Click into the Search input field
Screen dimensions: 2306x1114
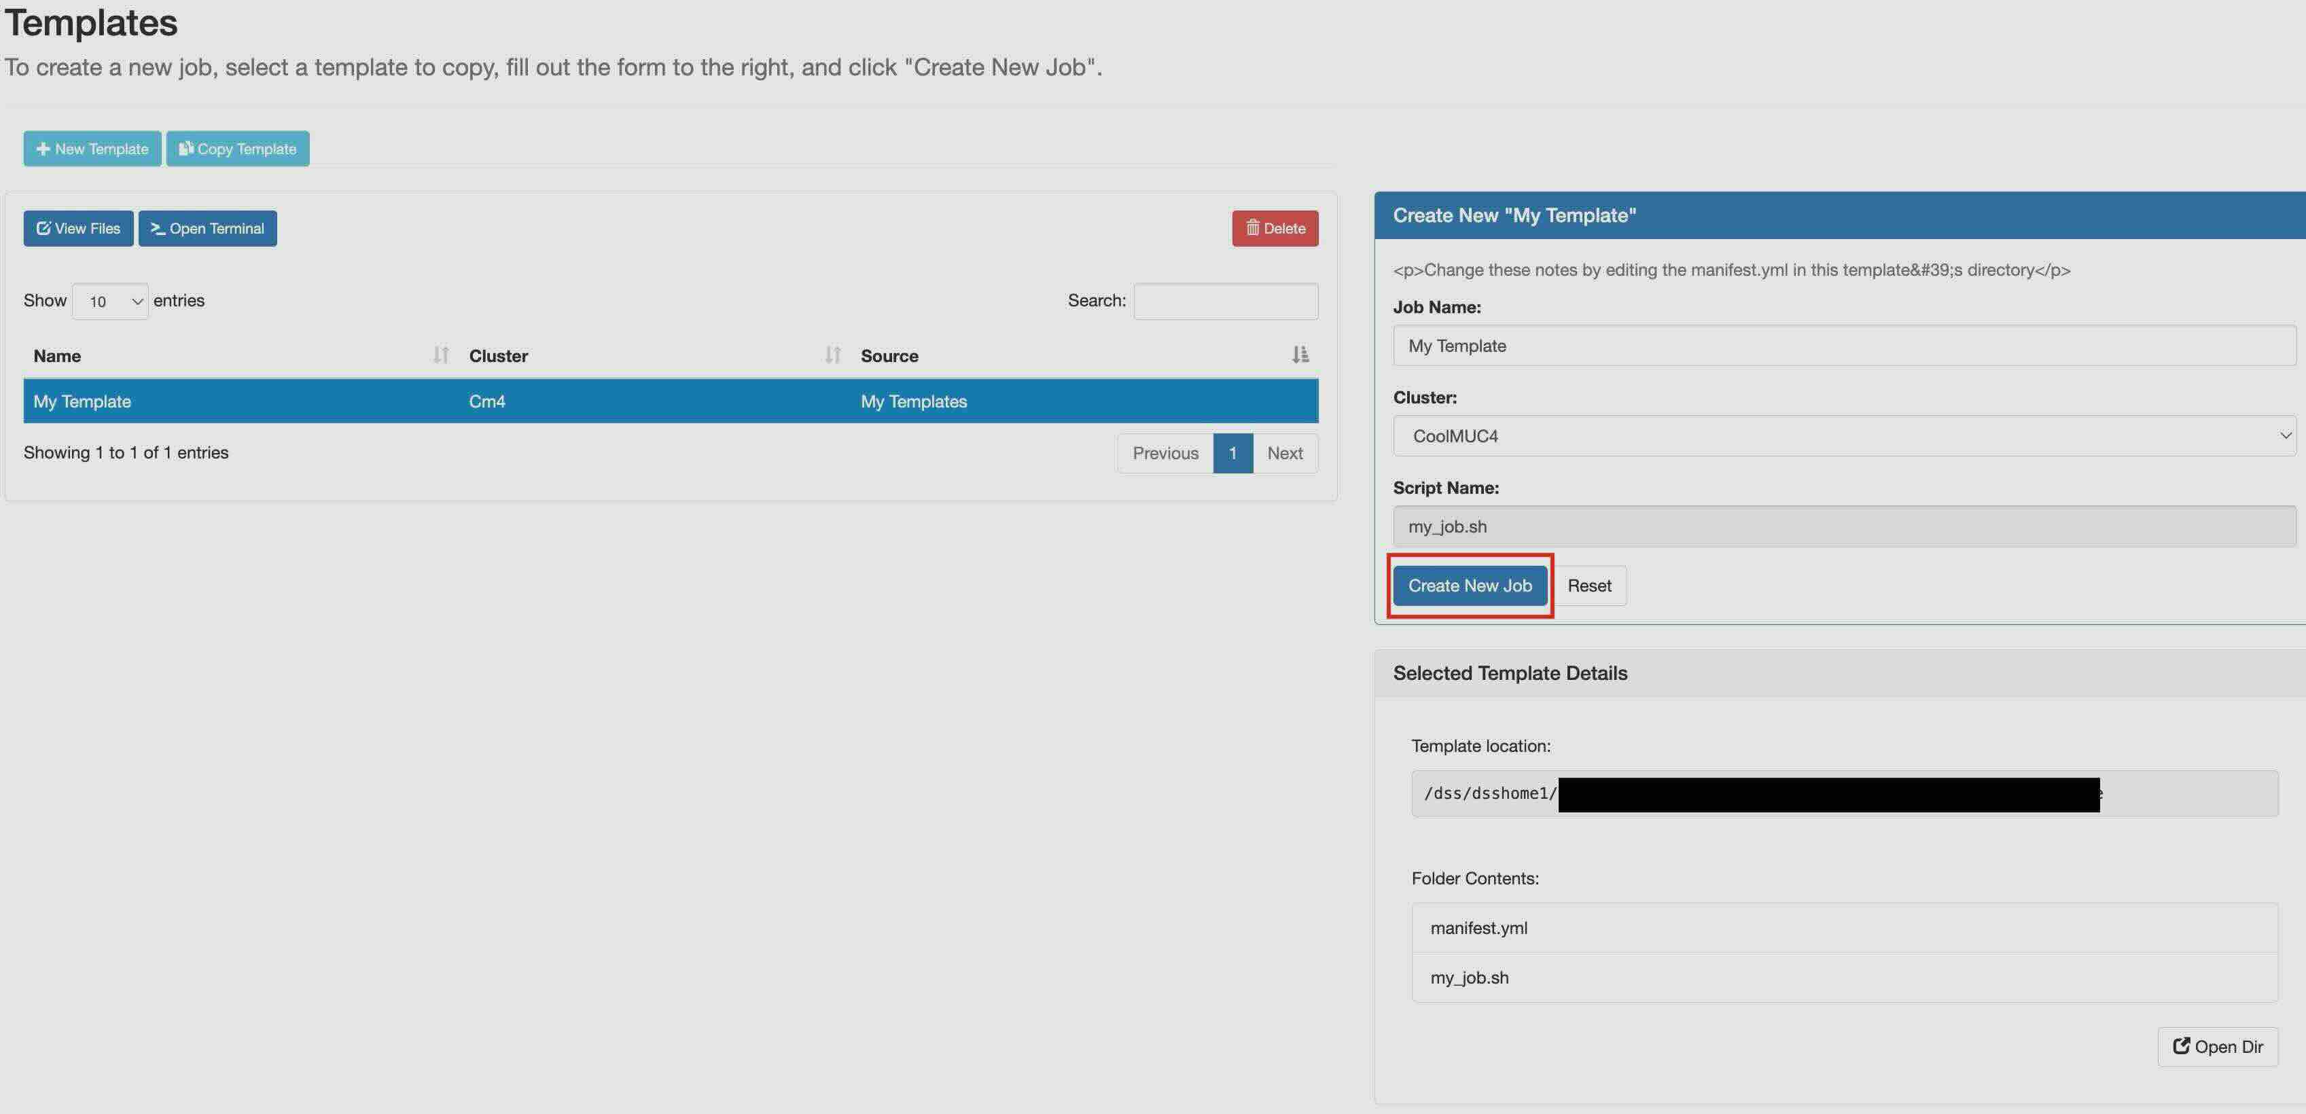point(1224,302)
